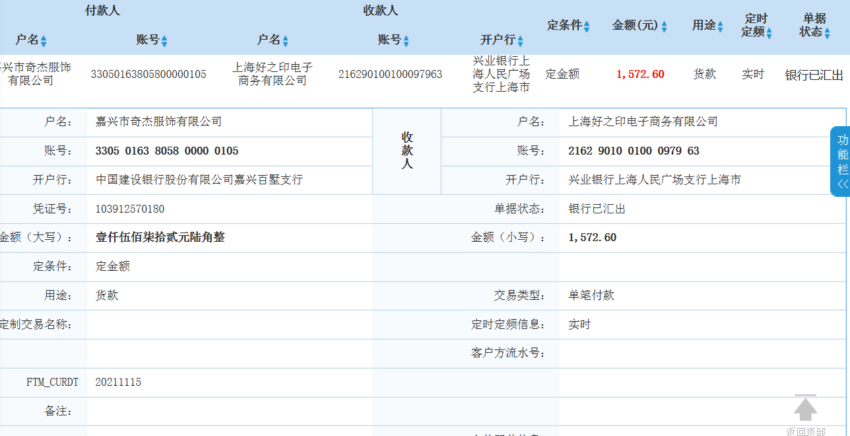Click detail 用途 value 货款
Image resolution: width=850 pixels, height=436 pixels.
[107, 295]
